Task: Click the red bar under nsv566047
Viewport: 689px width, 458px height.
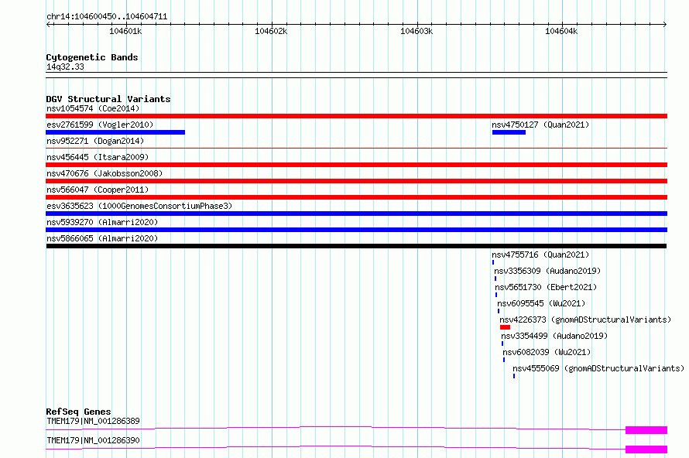Action: click(x=356, y=197)
